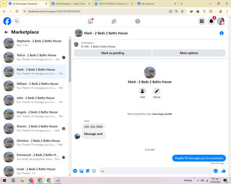Open Linda - 2 Beds 2 Baths House chat
The image size is (231, 184).
[34, 171]
